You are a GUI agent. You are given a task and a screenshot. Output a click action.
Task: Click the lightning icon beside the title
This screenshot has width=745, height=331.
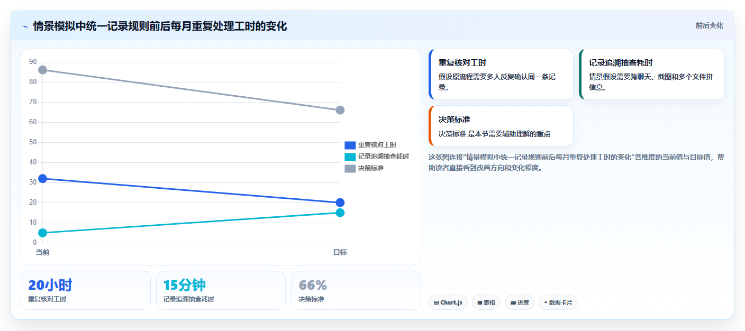pos(25,26)
